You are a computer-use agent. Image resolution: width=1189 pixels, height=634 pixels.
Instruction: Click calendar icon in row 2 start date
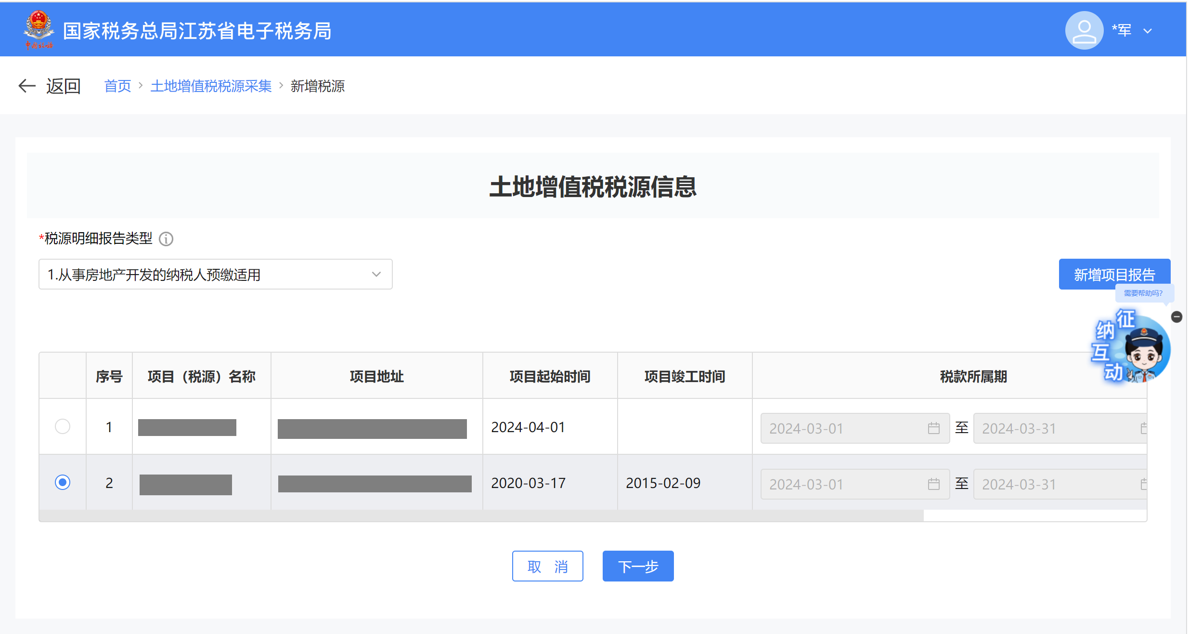[x=933, y=484]
